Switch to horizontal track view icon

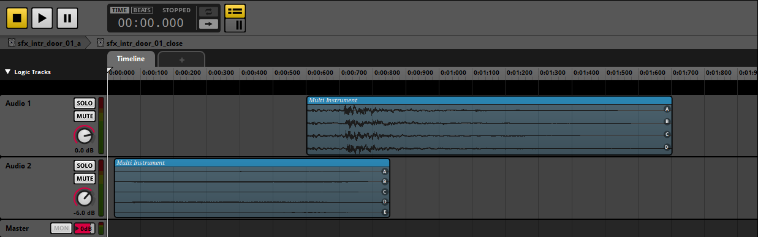235,11
